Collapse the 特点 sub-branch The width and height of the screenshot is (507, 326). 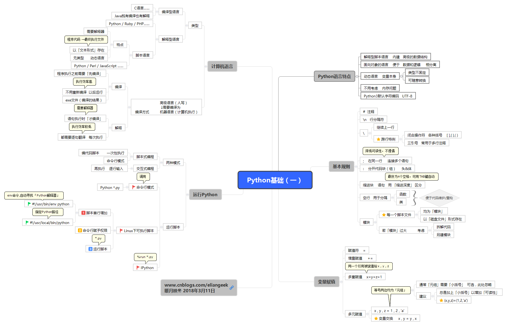112,45
